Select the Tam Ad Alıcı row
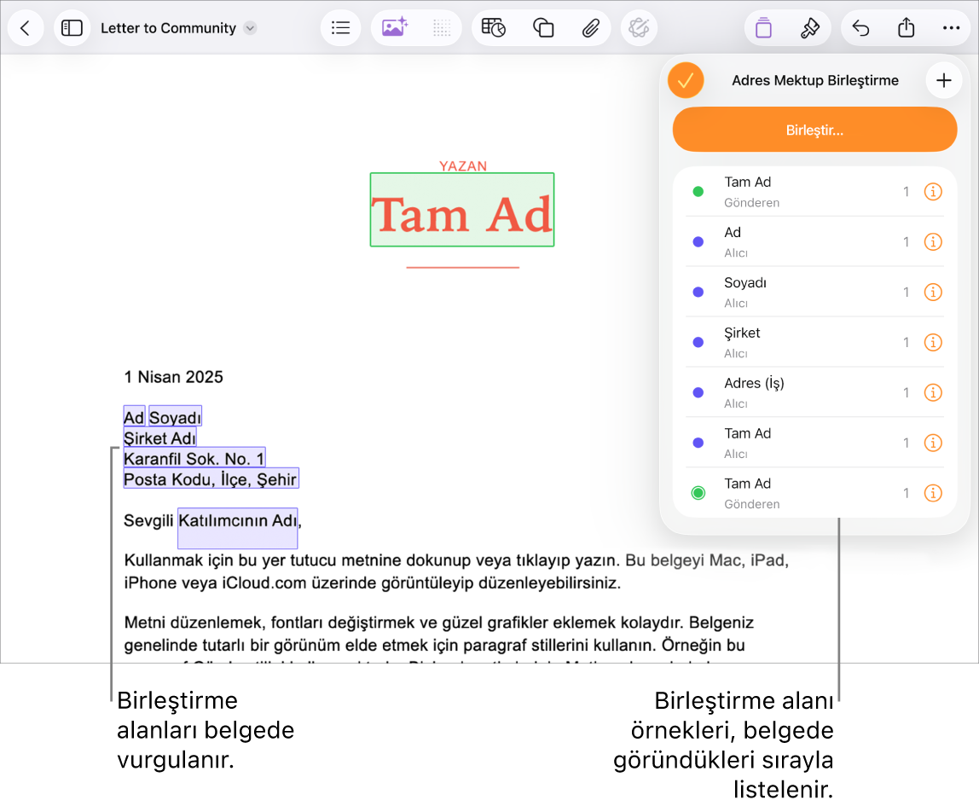 [x=814, y=444]
